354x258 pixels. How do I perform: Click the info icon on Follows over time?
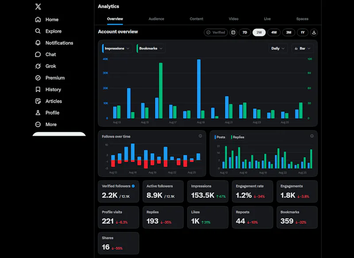click(200, 136)
